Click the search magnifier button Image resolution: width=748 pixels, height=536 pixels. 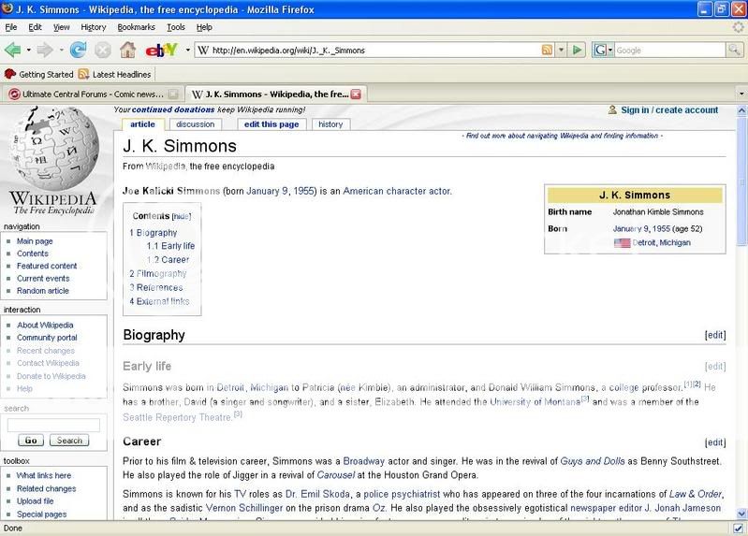(735, 50)
